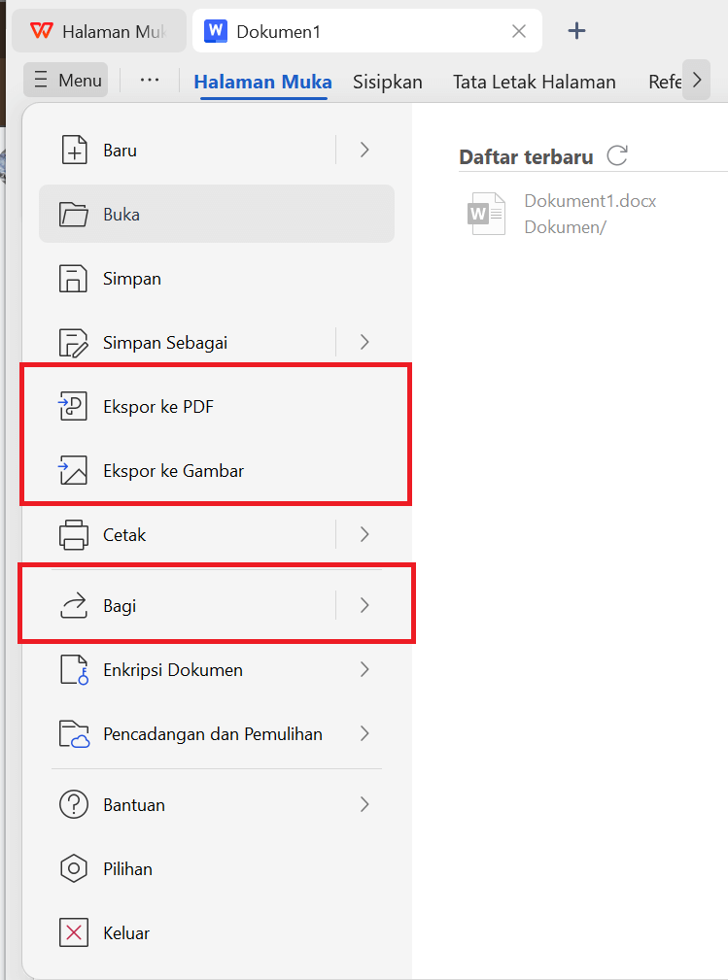Expand Pencadangan dan Pemulihan submenu arrow

[364, 733]
